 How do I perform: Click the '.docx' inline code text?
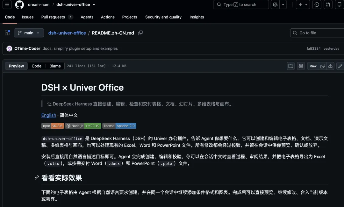click(x=114, y=164)
